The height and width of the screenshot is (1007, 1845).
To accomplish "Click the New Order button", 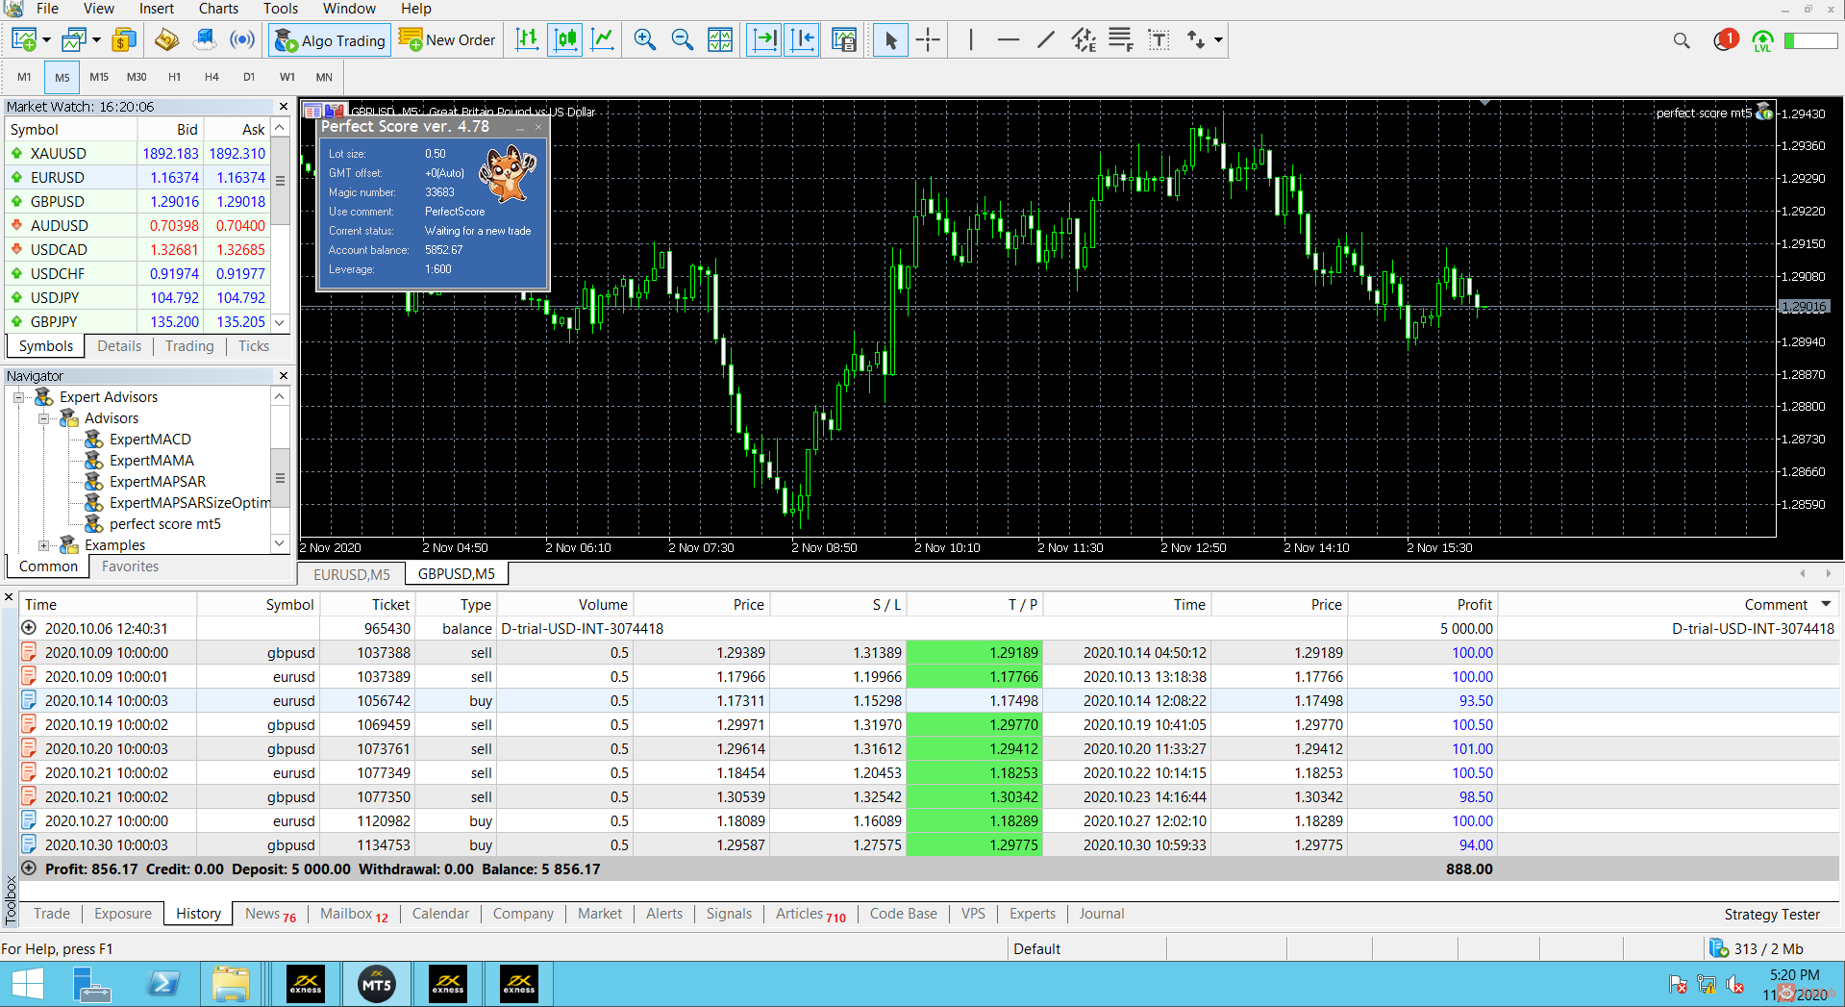I will pyautogui.click(x=447, y=39).
